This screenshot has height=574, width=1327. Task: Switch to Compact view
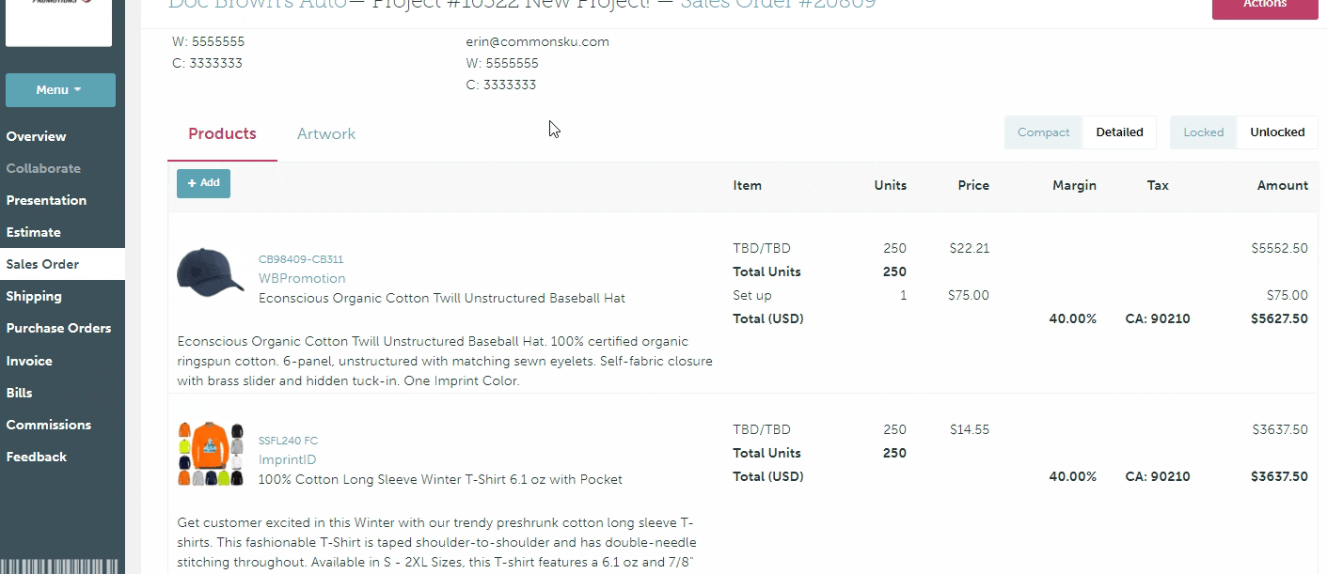coord(1044,132)
